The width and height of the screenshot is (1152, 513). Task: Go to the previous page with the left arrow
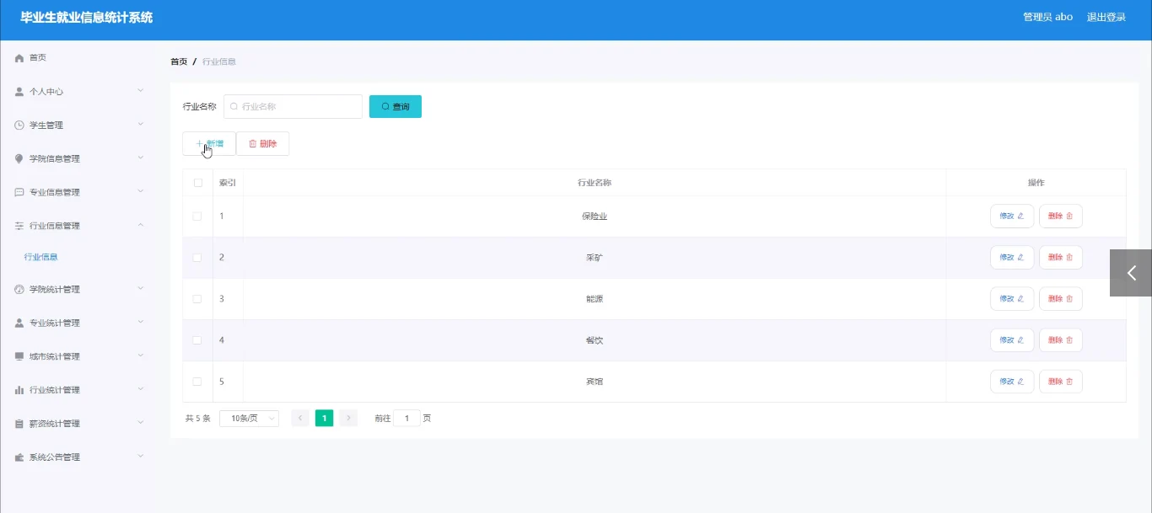300,418
